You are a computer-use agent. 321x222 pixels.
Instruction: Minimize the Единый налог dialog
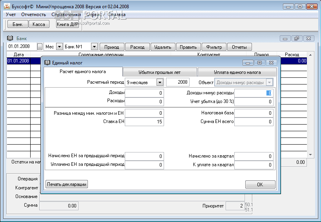pos(248,63)
